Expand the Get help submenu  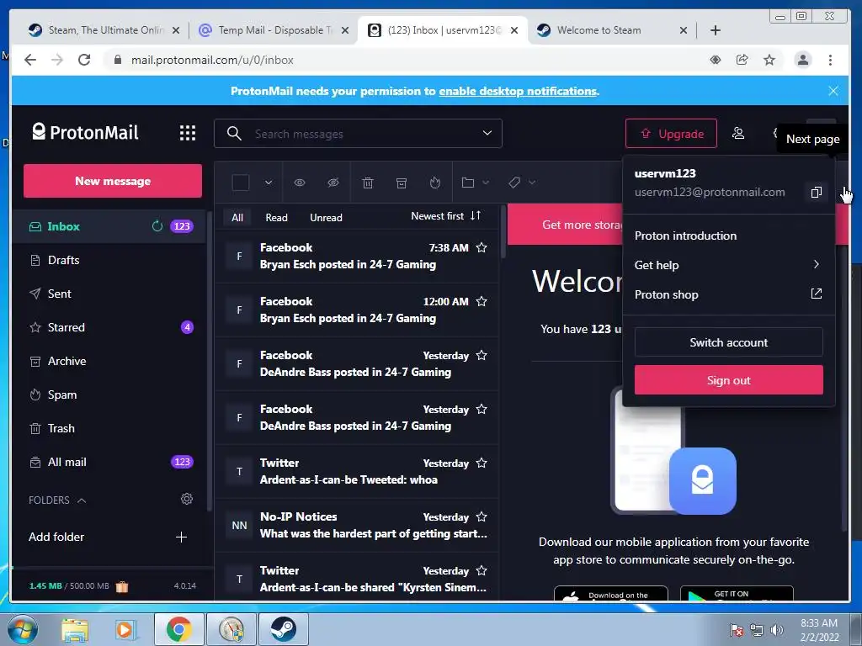pos(728,265)
